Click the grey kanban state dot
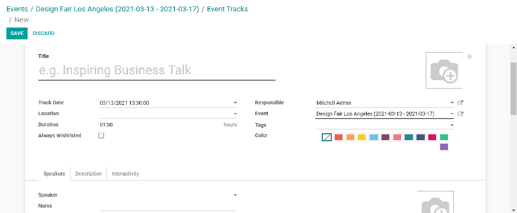The image size is (517, 213). click(x=470, y=57)
